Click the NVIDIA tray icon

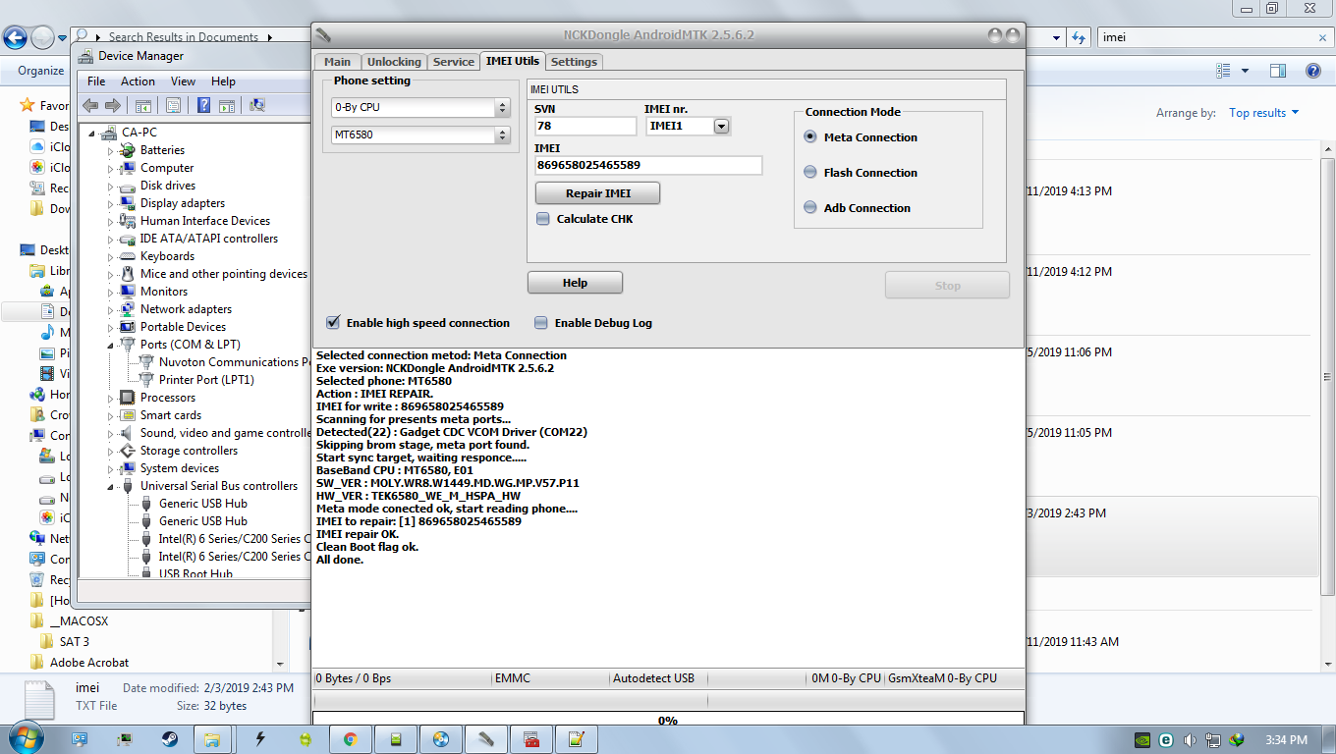1142,739
